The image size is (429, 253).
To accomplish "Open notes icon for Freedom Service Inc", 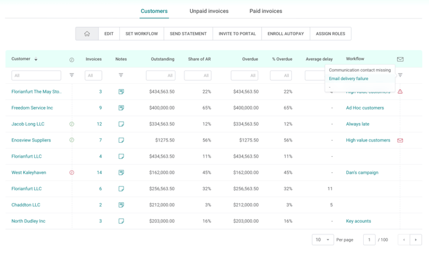I will point(121,108).
